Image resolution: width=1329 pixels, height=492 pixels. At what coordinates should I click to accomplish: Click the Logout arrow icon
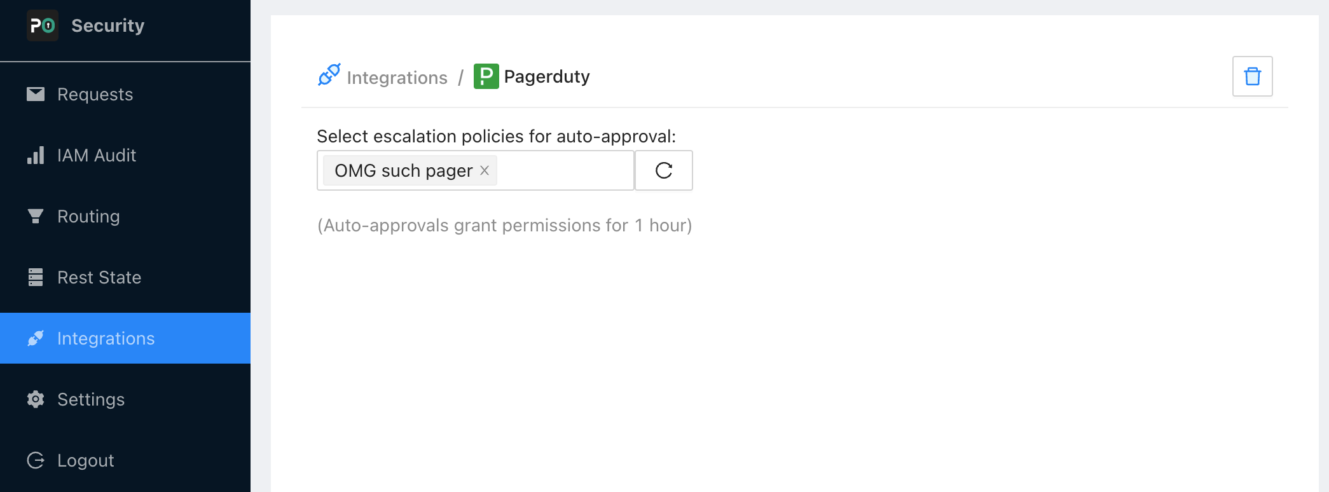pyautogui.click(x=36, y=460)
